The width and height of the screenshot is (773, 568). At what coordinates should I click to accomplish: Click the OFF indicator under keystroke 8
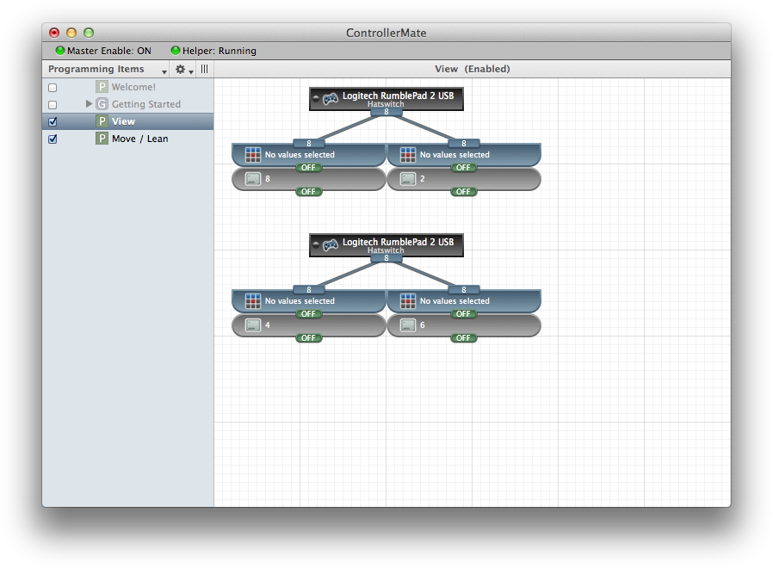pos(309,192)
